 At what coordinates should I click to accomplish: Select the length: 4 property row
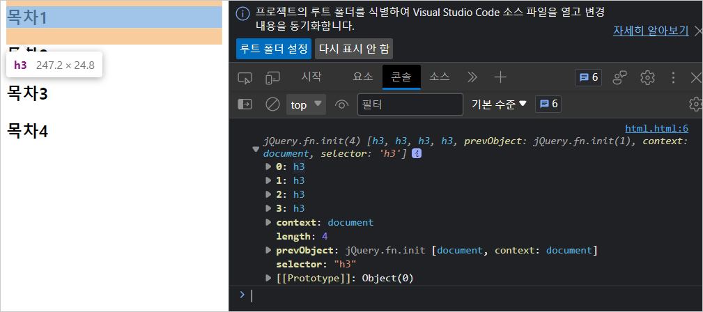[x=302, y=236]
